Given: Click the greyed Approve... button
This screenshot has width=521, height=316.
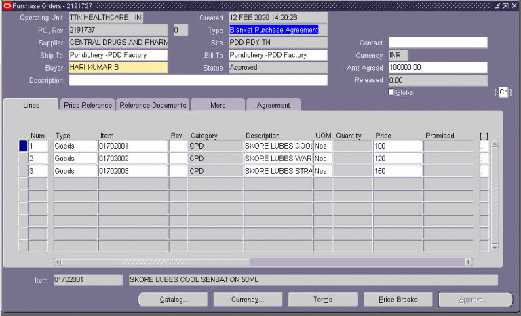Looking at the screenshot, I should point(476,300).
